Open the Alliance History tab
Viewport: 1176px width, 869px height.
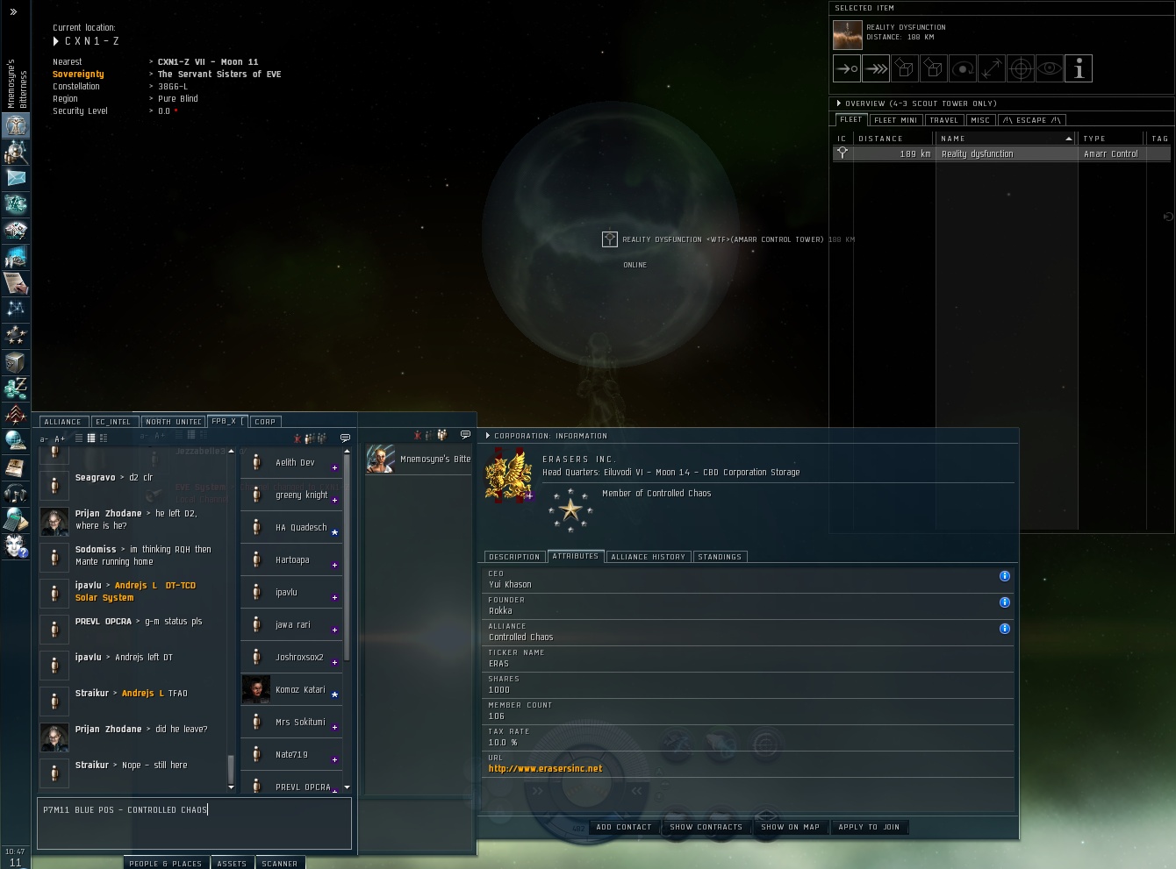point(648,557)
